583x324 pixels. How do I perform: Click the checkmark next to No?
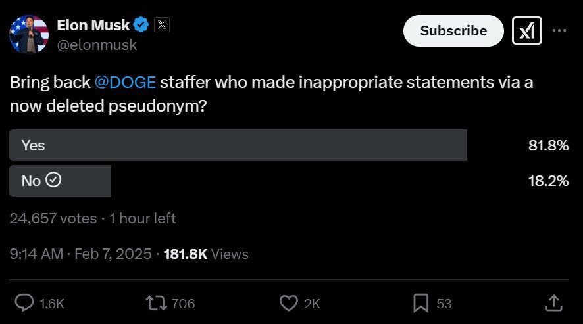[x=53, y=180]
